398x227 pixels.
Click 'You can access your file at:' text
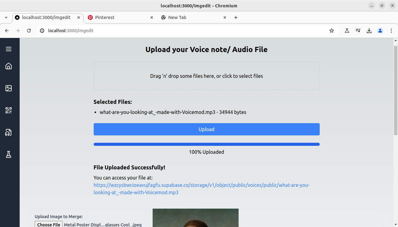(123, 178)
